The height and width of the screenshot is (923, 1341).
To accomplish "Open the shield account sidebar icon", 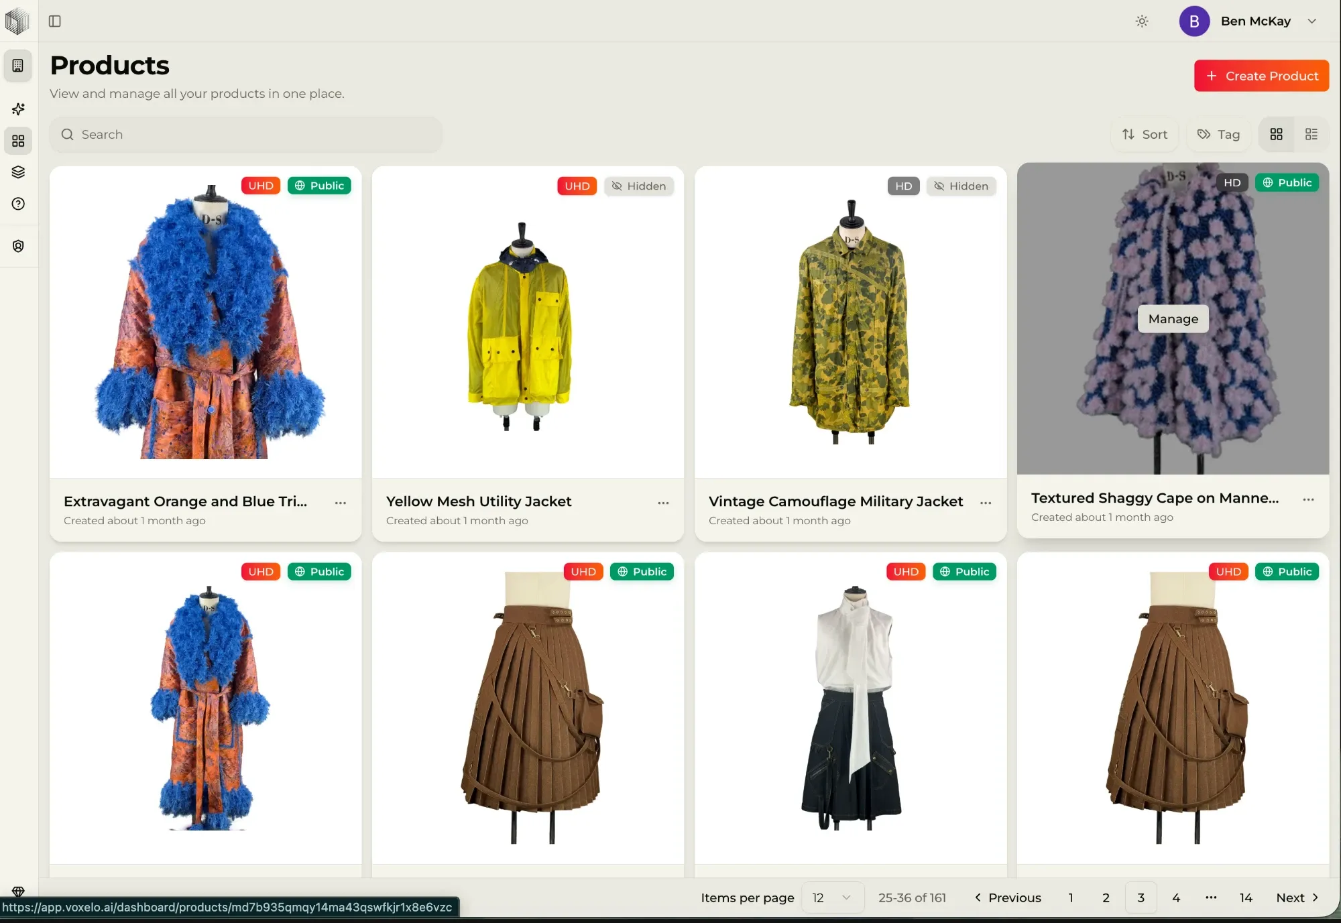I will click(x=18, y=246).
